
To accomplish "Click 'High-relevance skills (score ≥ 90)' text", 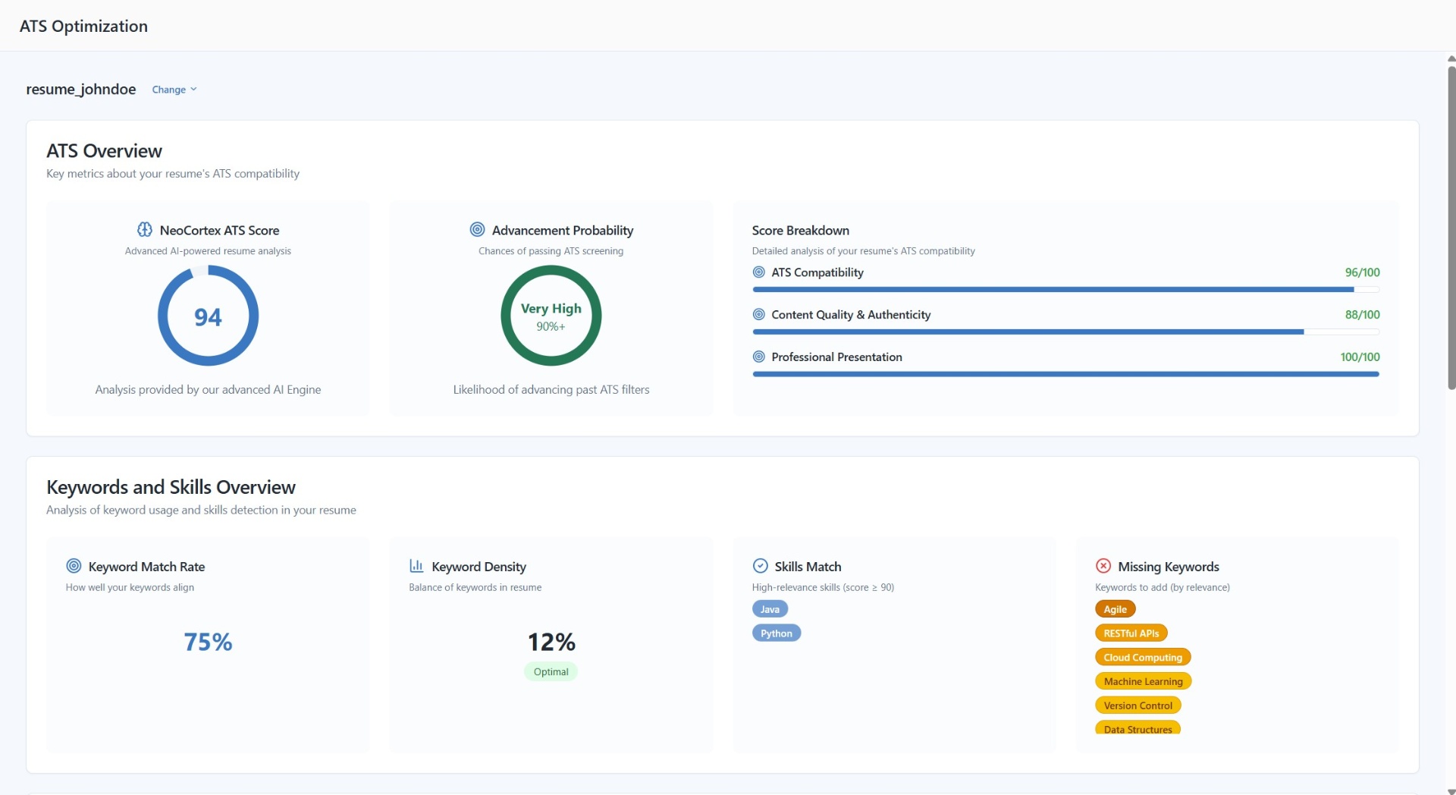I will 823,587.
